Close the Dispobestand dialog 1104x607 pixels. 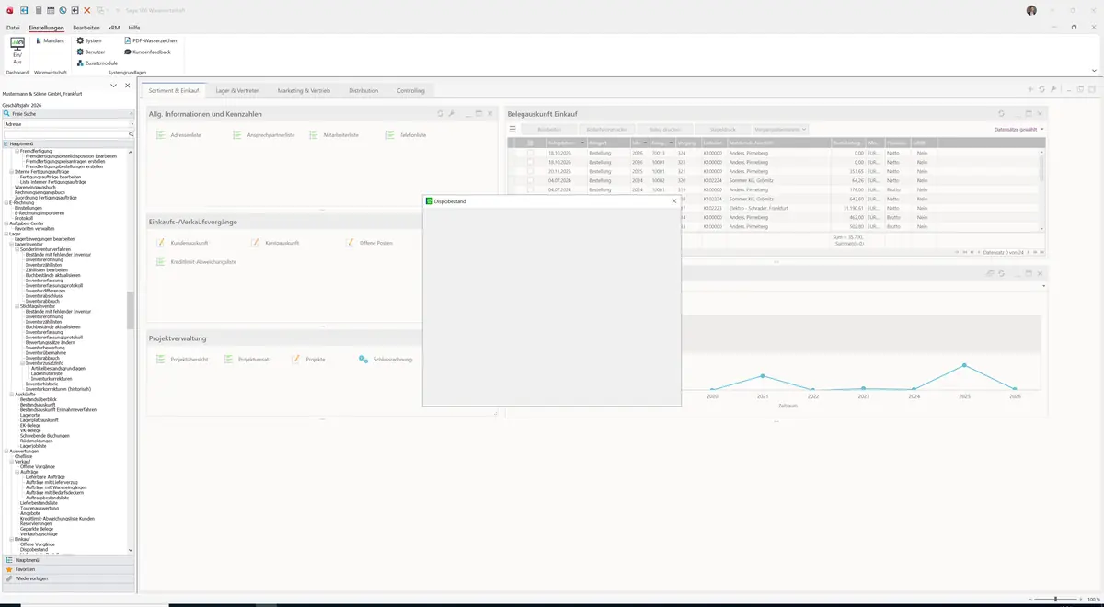click(x=674, y=200)
